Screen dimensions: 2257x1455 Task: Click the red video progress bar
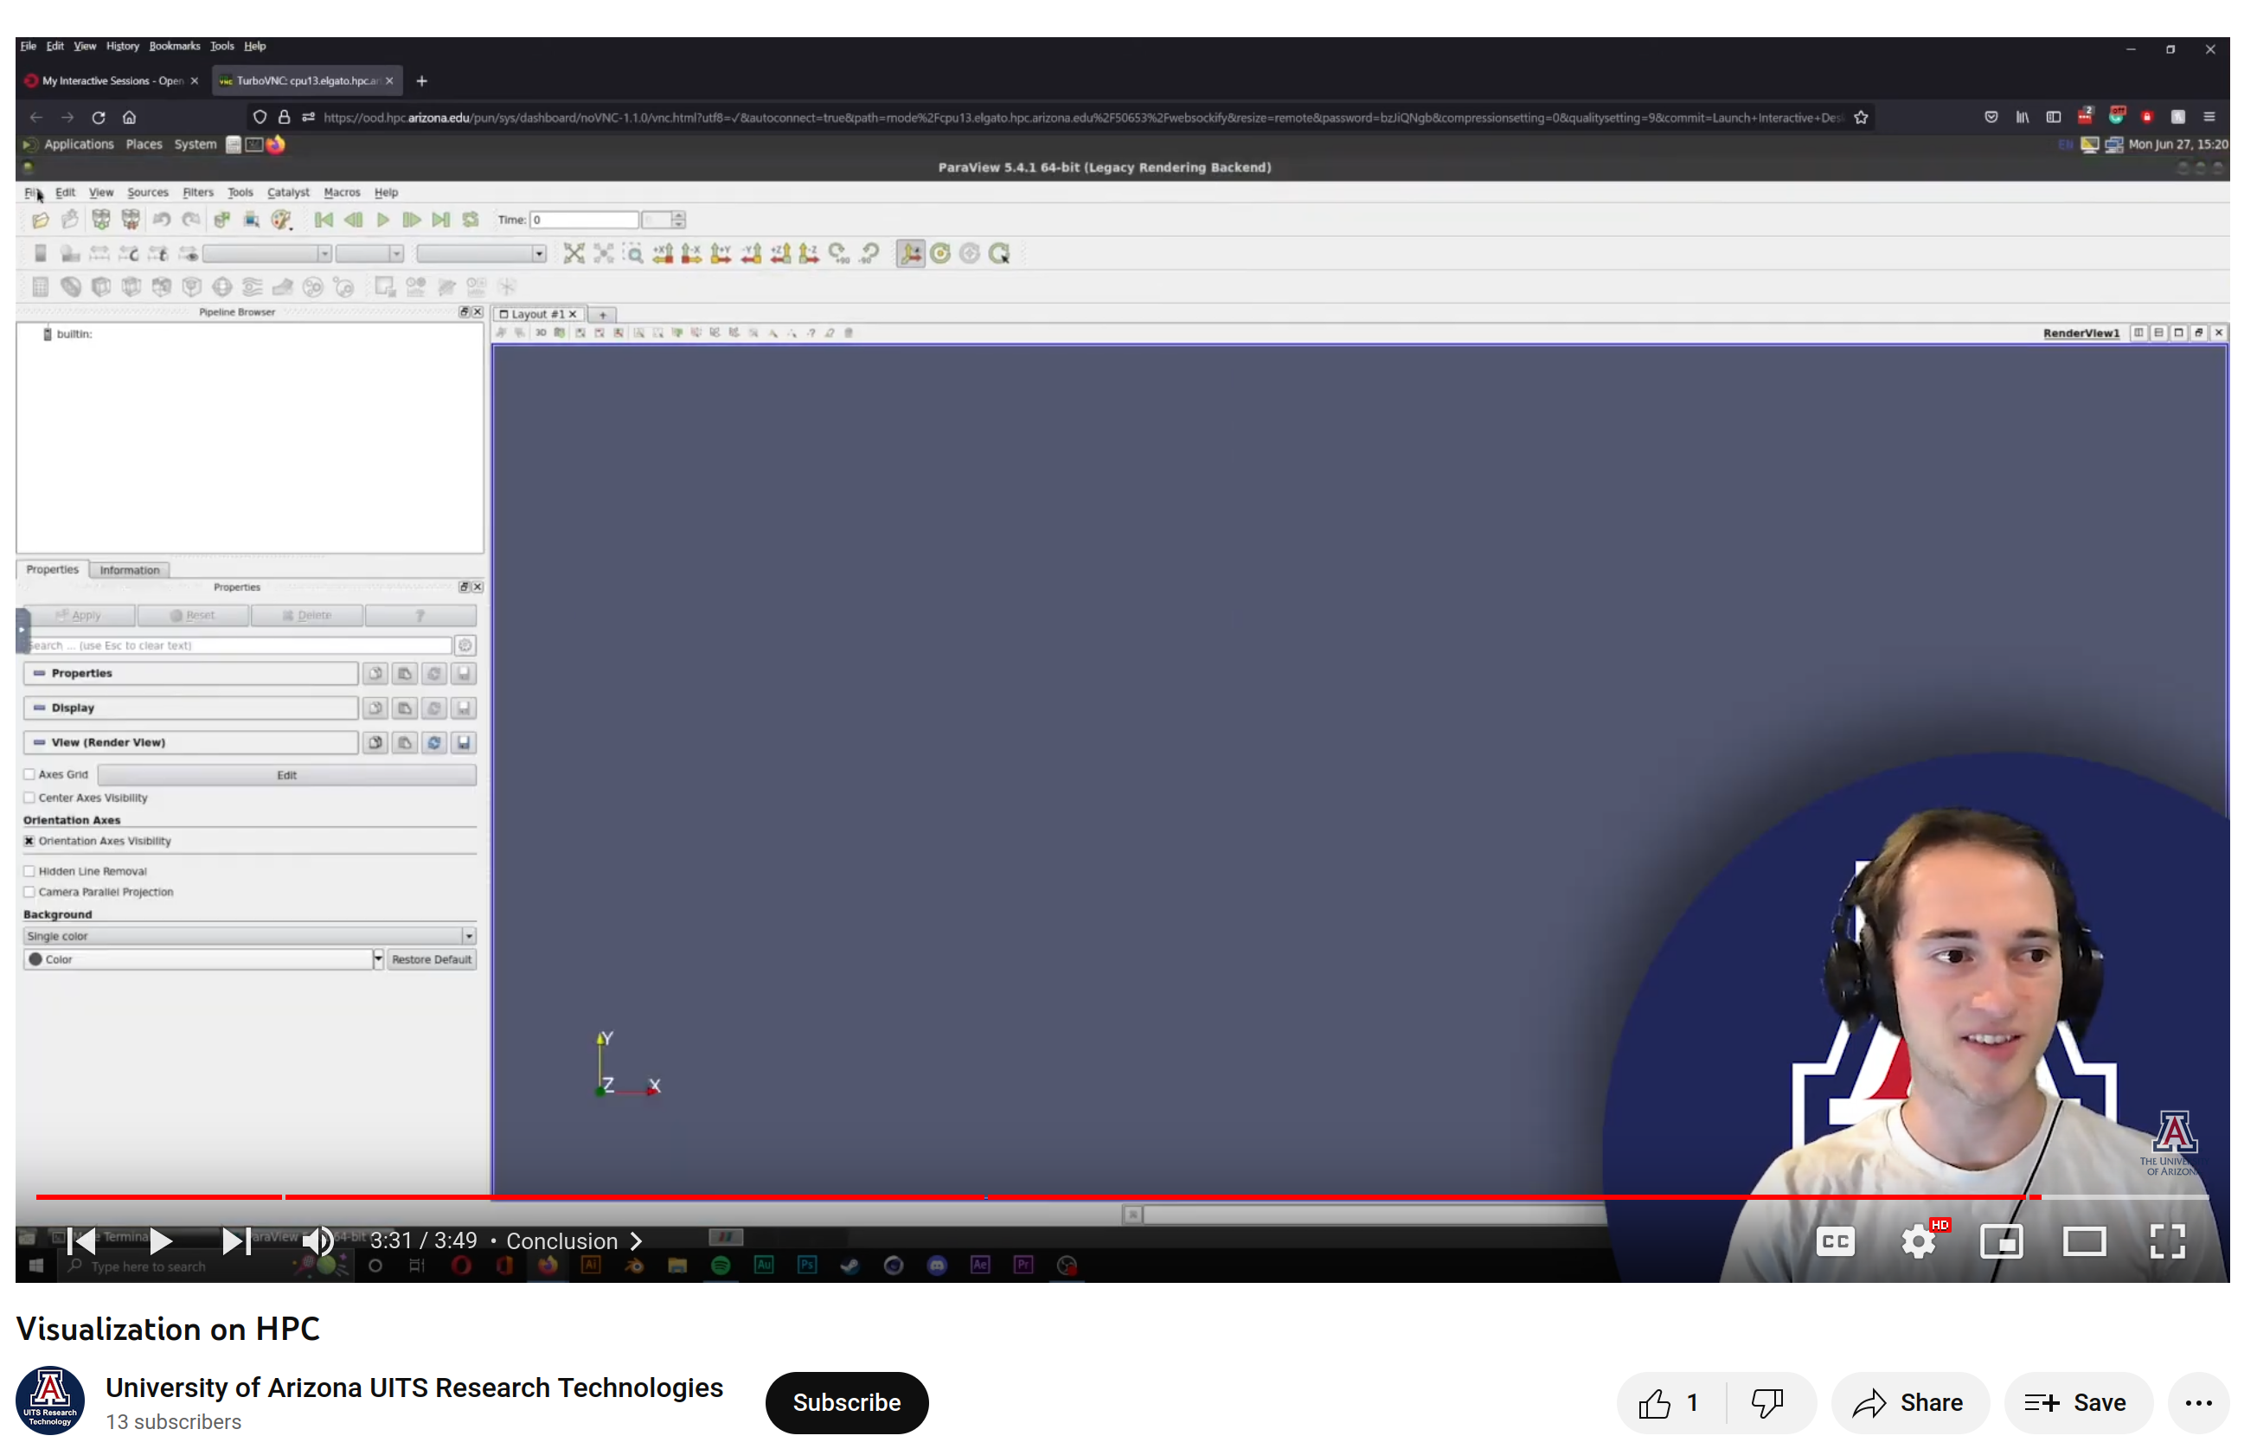945,1197
